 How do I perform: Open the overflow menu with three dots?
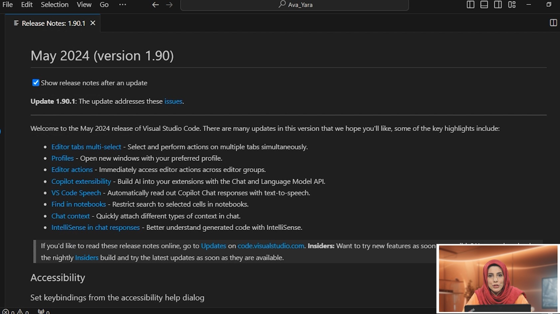pos(122,5)
